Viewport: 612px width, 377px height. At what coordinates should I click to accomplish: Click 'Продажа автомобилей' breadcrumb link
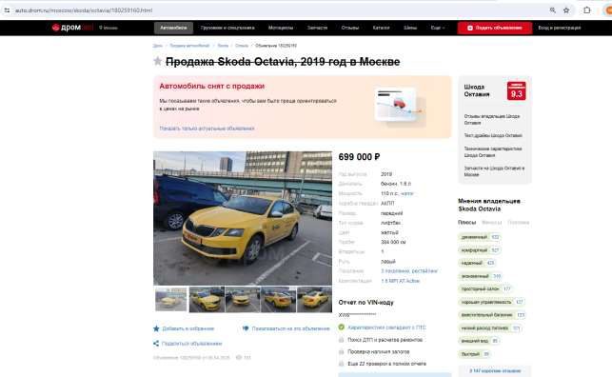pos(189,46)
